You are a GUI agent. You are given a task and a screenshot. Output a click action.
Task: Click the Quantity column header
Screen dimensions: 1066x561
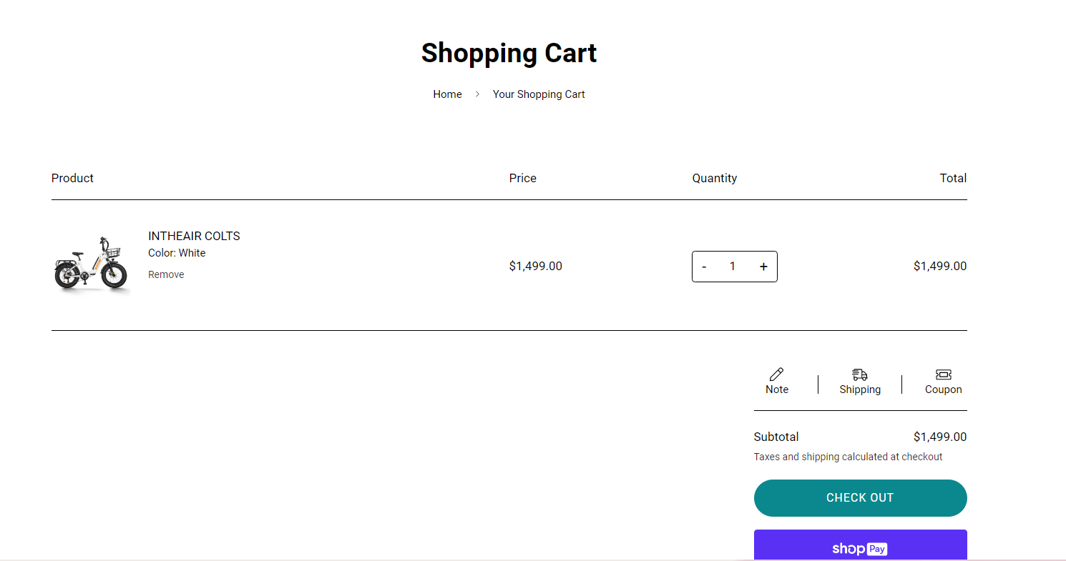(715, 179)
